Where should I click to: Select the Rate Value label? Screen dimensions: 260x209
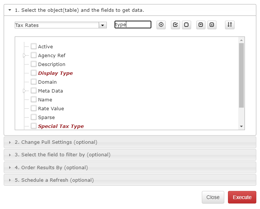[x=51, y=109]
